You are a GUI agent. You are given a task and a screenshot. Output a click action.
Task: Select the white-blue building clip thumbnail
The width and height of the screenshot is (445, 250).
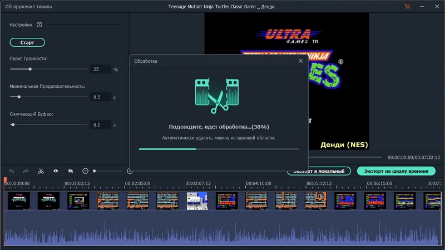[x=197, y=201]
